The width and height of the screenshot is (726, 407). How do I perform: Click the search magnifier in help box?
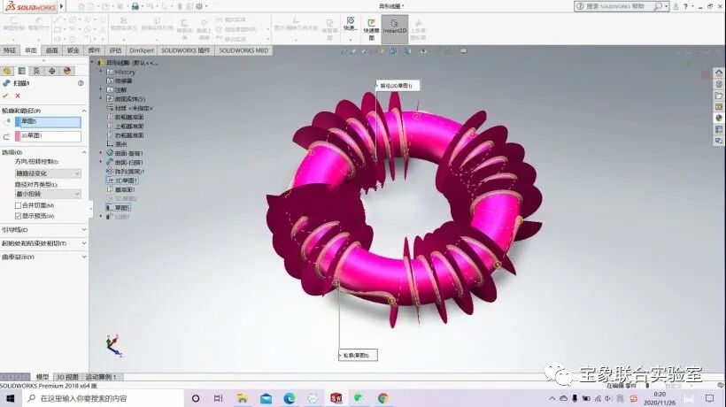click(658, 6)
